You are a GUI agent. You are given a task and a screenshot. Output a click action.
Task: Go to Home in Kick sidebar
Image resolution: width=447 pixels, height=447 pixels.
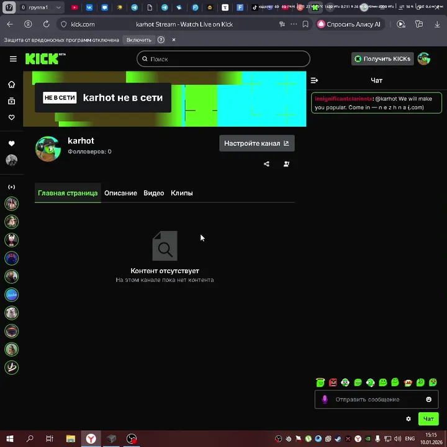11,84
